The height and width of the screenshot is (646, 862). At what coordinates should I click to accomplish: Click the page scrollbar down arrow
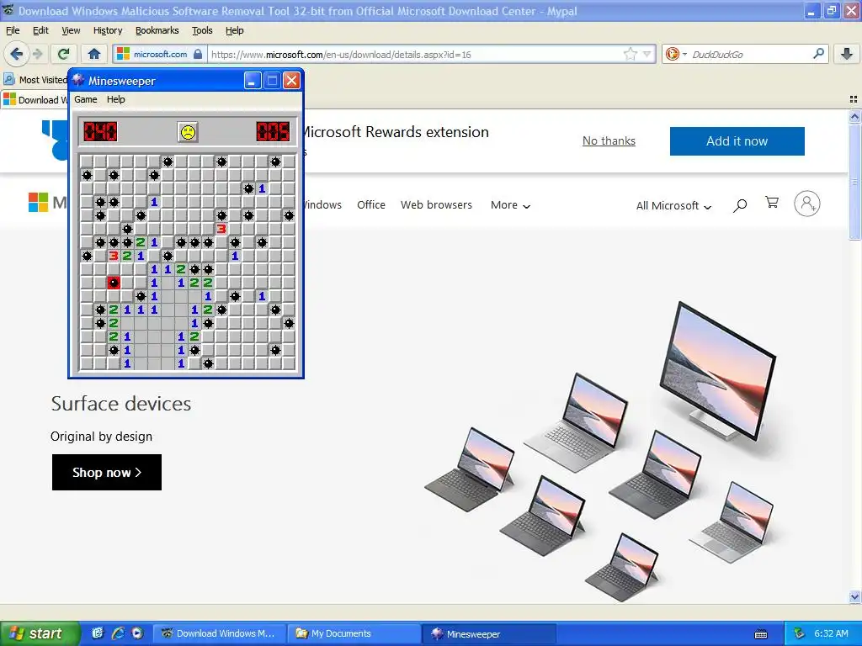click(854, 596)
